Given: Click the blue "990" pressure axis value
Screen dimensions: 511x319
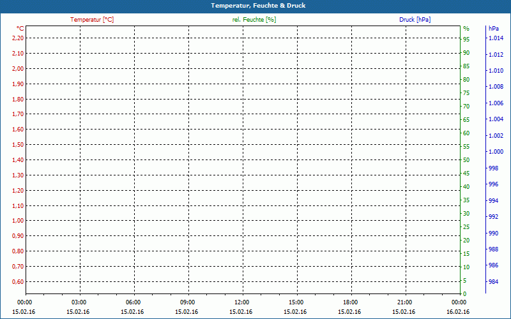Looking at the screenshot, I should (x=493, y=234).
